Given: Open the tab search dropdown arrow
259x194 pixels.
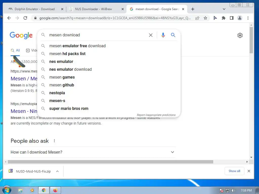Looking at the screenshot, I should click(224, 9).
